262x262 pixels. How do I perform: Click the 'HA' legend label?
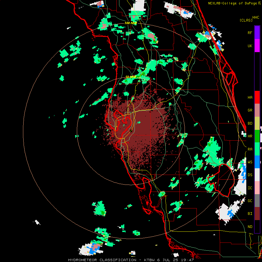tap(250, 98)
